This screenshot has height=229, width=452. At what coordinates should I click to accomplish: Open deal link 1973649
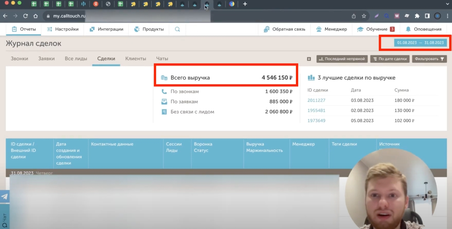point(316,120)
